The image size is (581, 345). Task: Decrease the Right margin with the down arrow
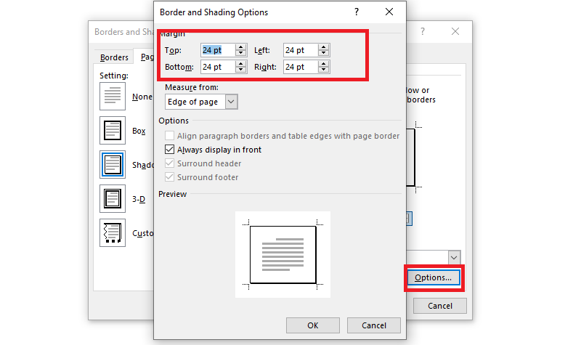click(324, 70)
